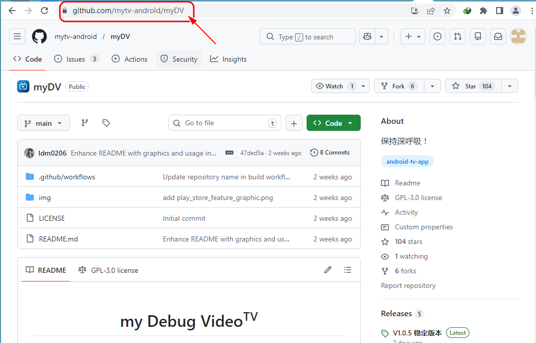Go back using browser back arrow
The width and height of the screenshot is (536, 343).
coord(12,11)
